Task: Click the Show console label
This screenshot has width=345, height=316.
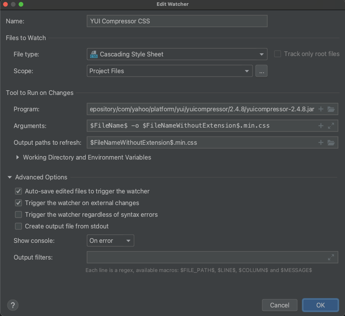Action: click(34, 241)
